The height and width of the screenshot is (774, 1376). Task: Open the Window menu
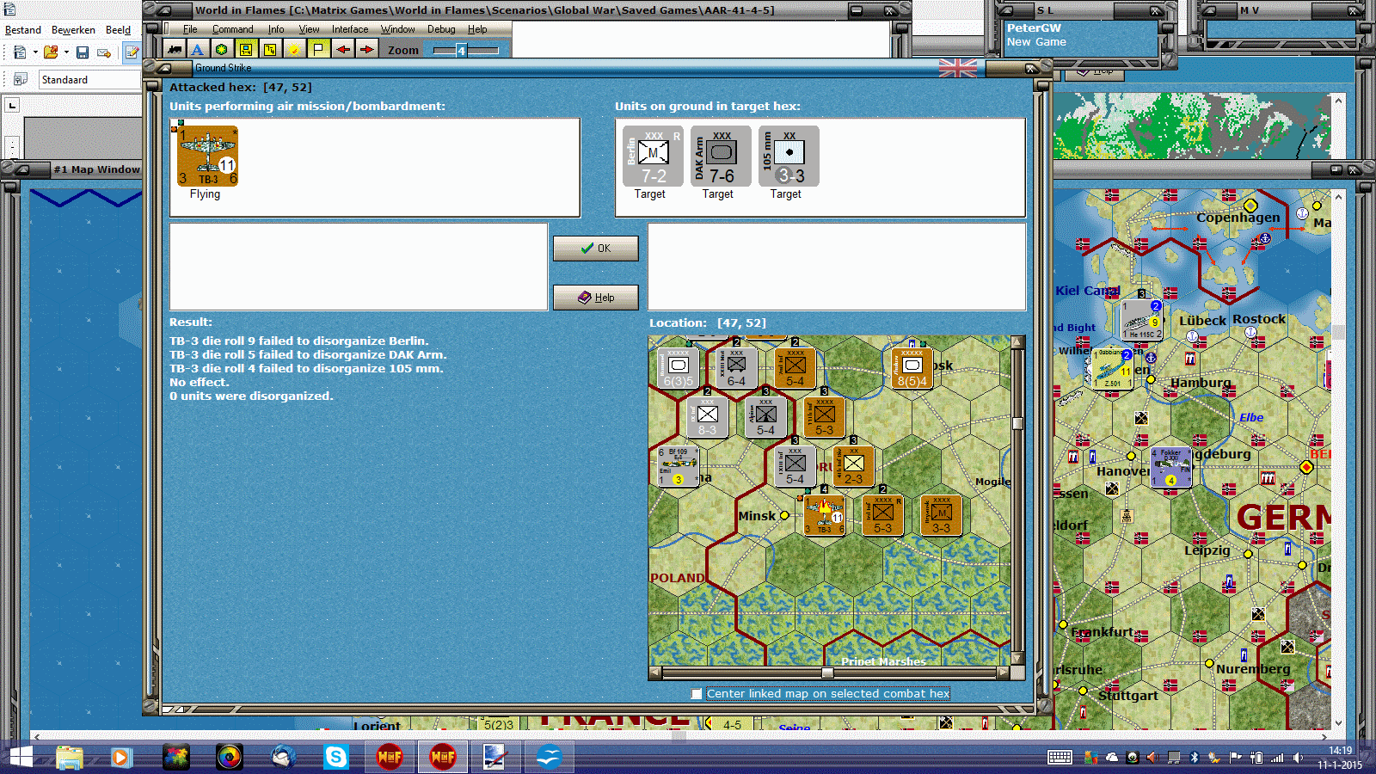tap(397, 29)
